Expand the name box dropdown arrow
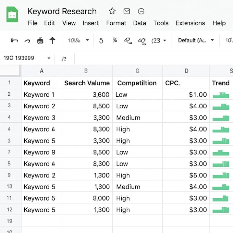233x233 pixels. click(49, 58)
